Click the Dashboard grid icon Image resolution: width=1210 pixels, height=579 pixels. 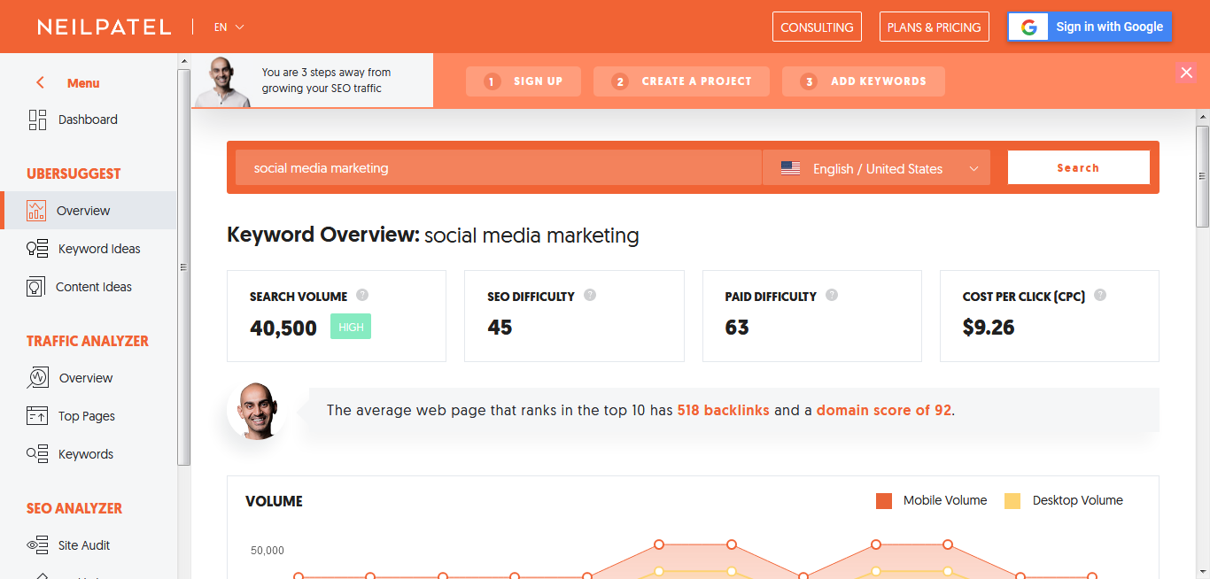point(37,120)
